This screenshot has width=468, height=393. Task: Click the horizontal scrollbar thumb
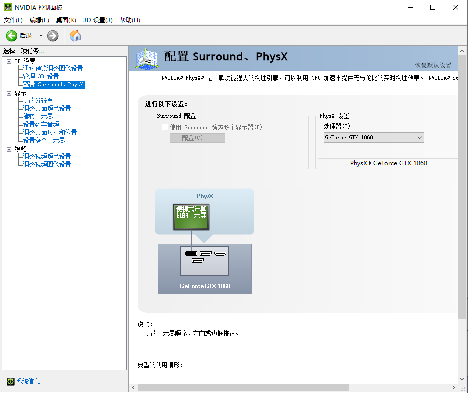pyautogui.click(x=243, y=388)
